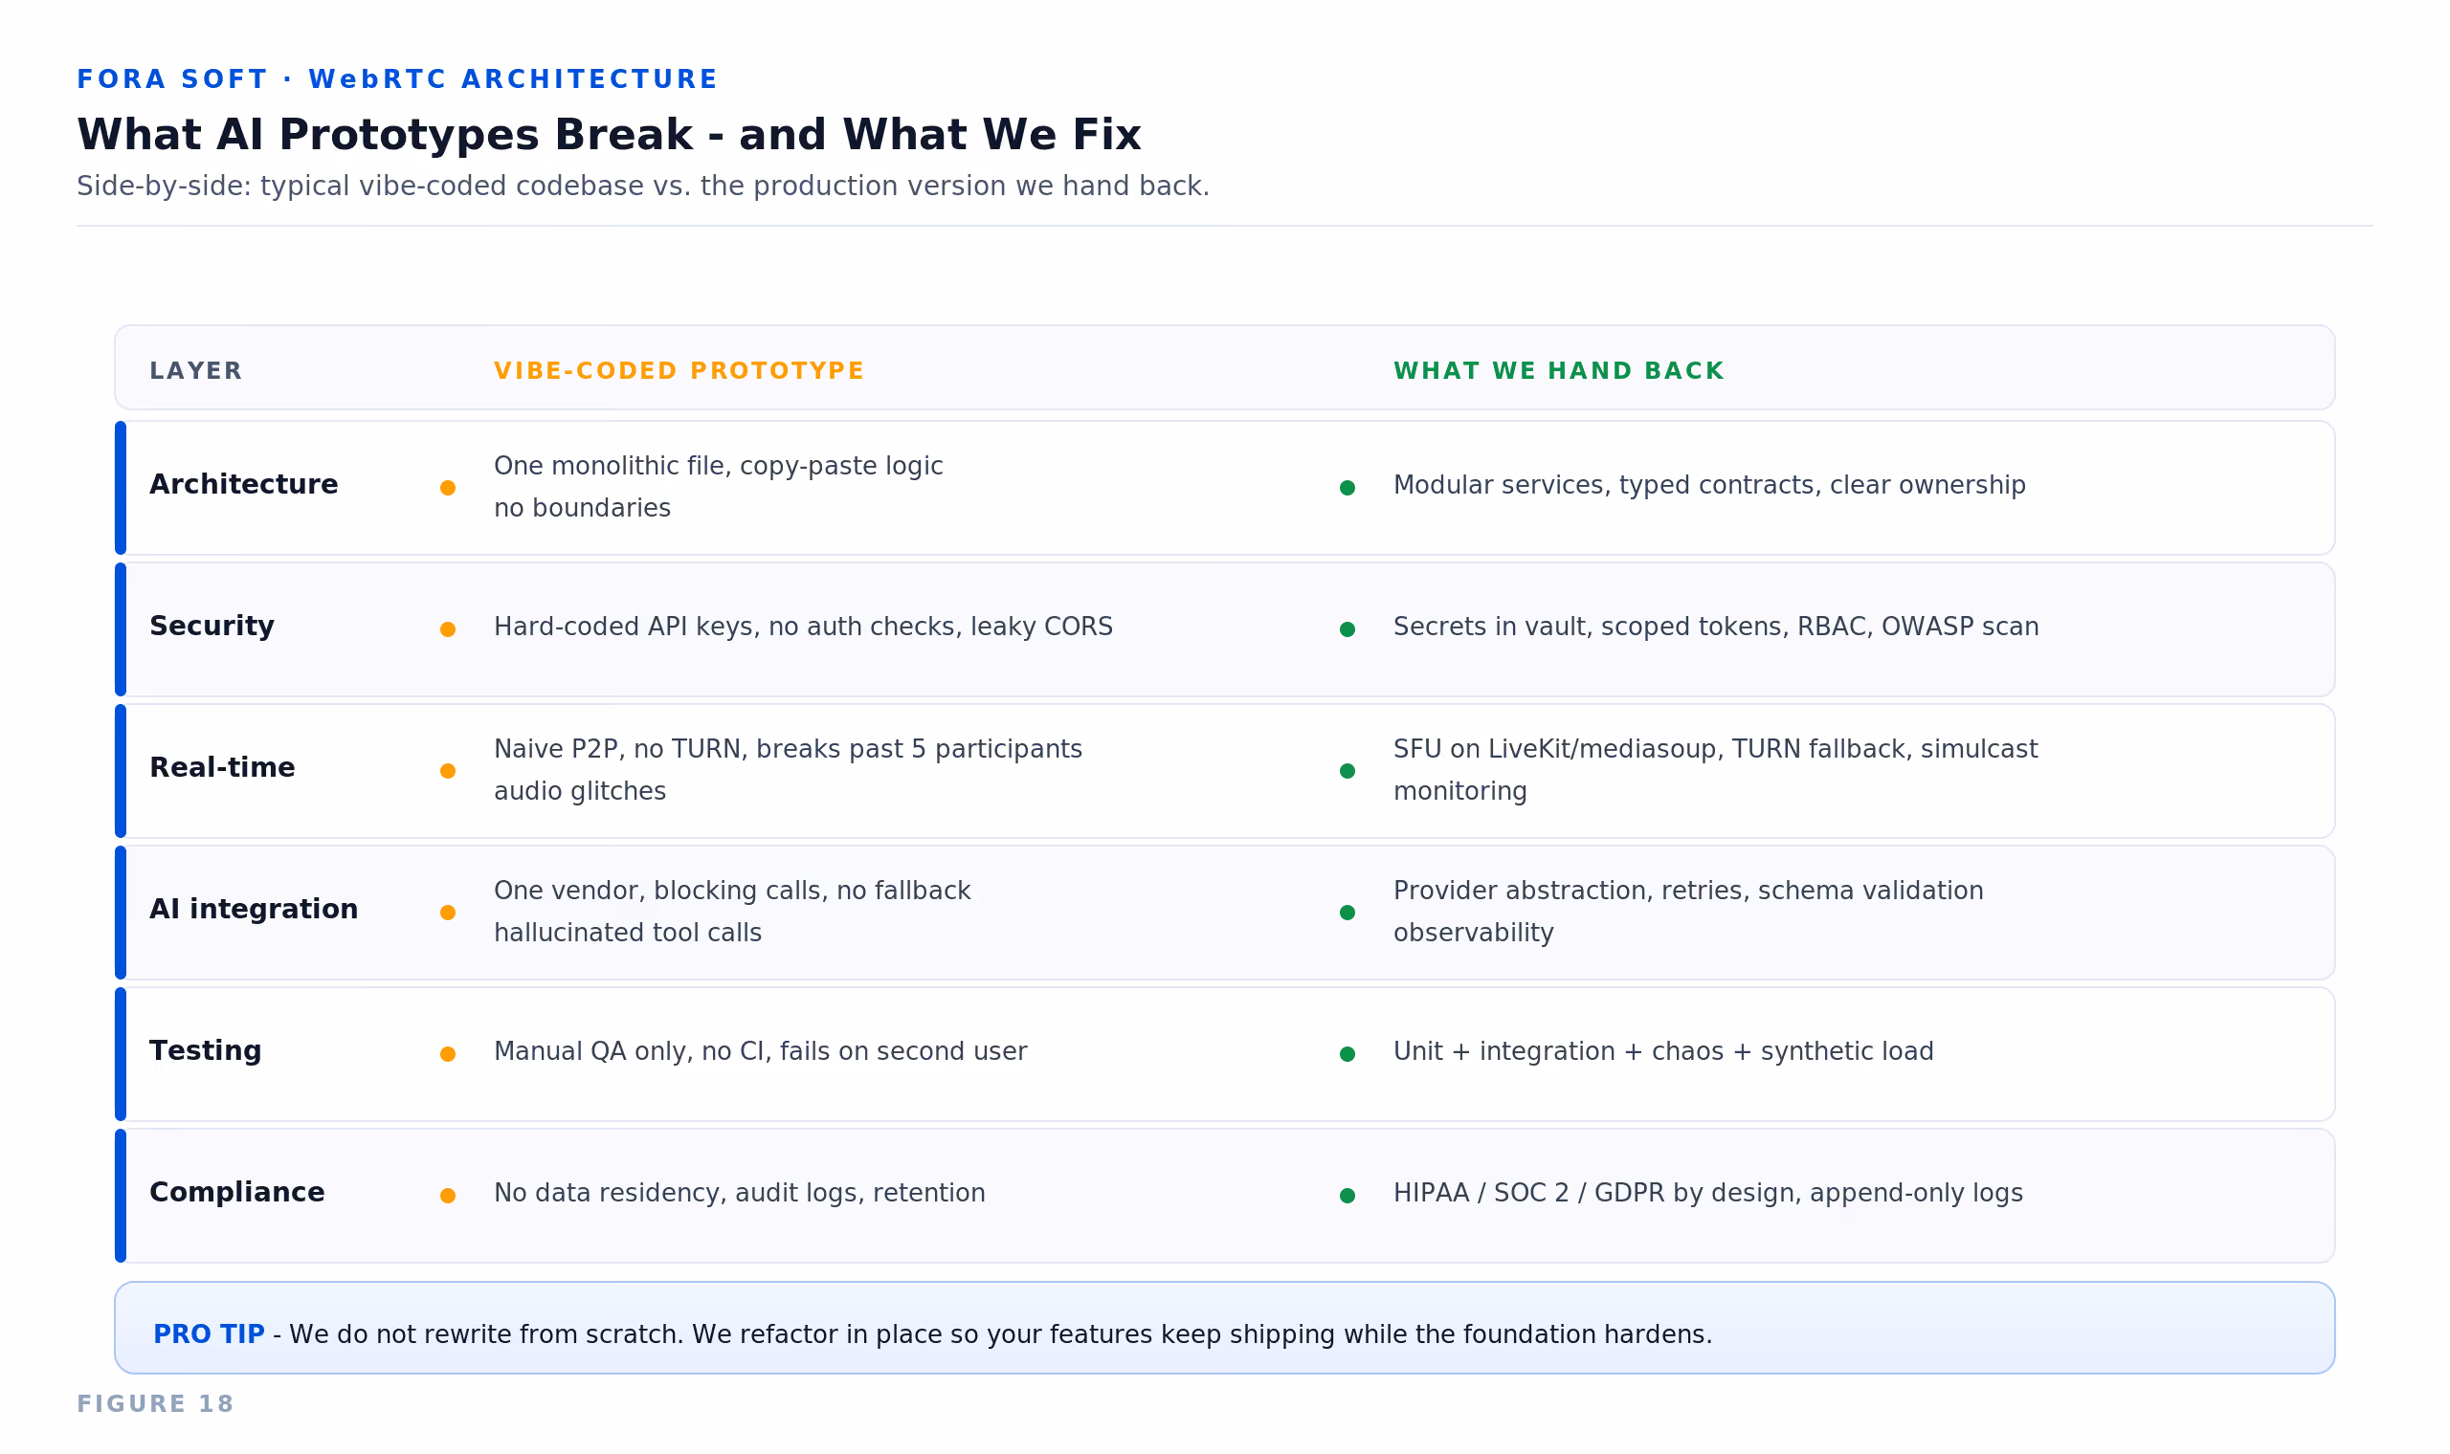Click the green dot in the AI integration row
2450x1454 pixels.
pos(1347,913)
